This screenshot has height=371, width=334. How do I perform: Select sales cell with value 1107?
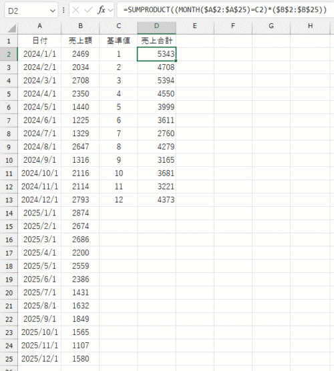pos(81,346)
